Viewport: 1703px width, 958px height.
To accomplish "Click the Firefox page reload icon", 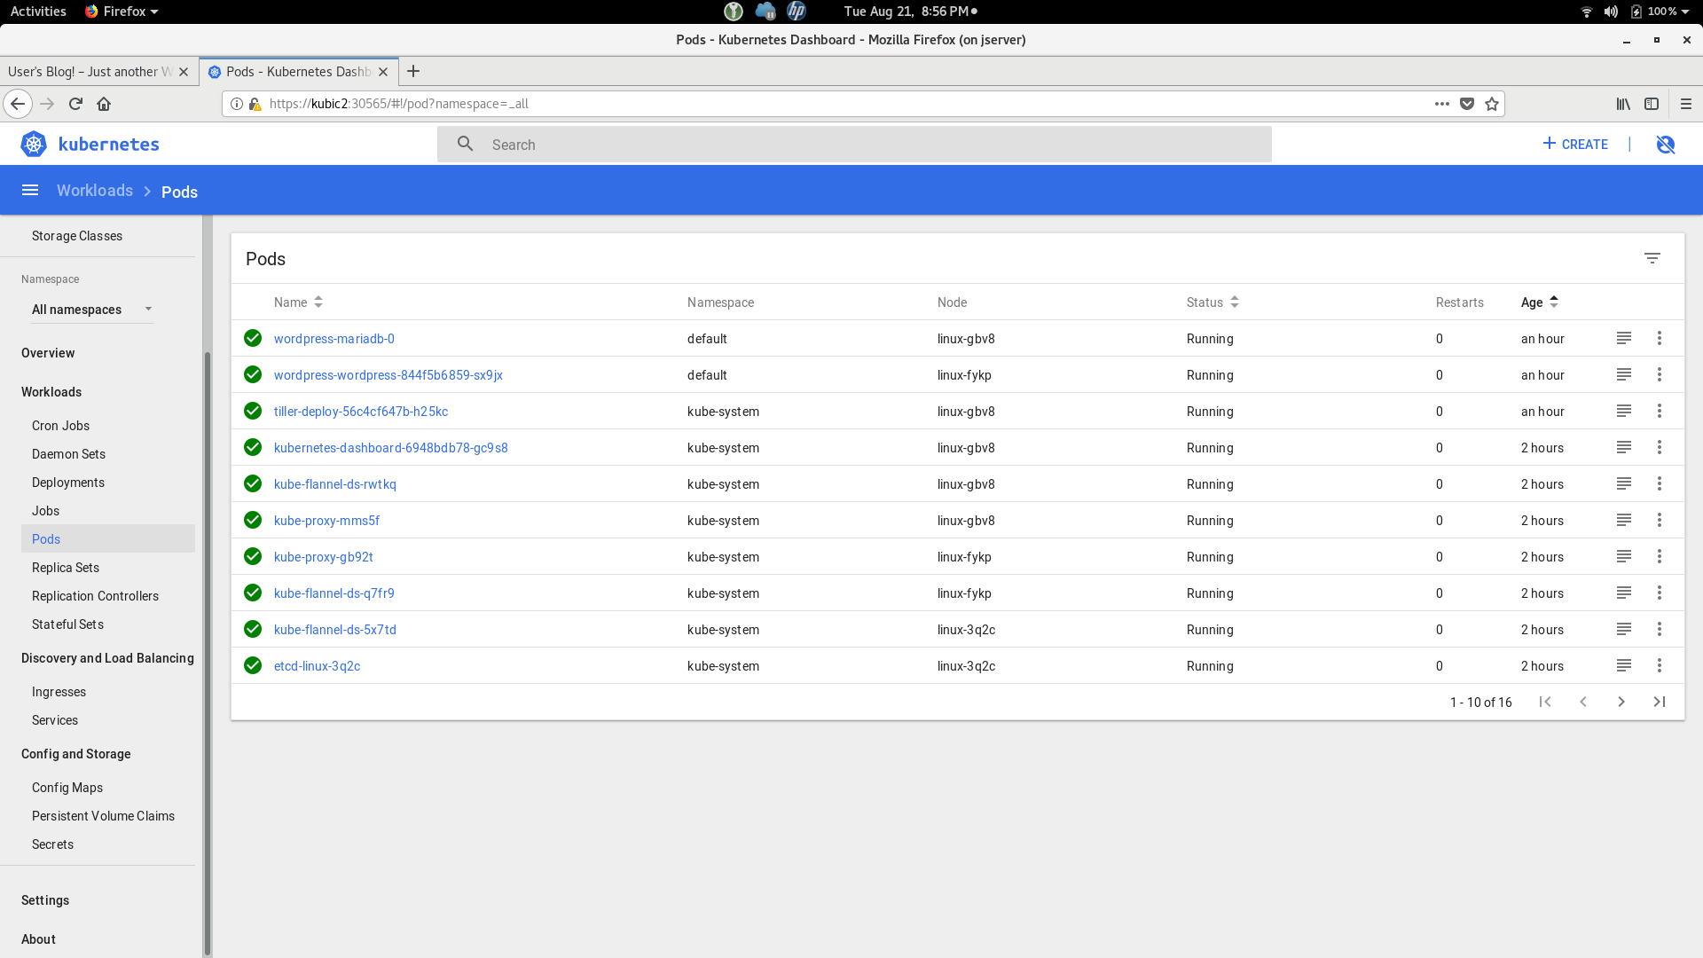I will pos(75,104).
